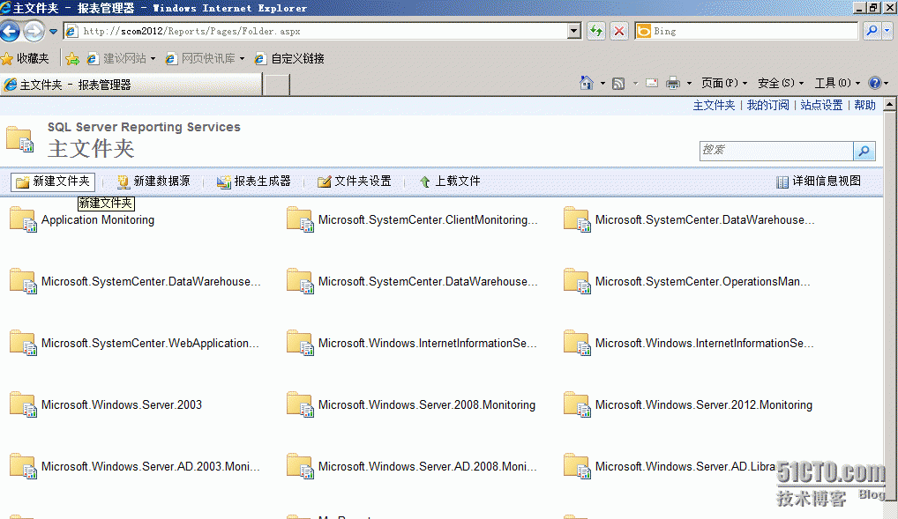898x519 pixels.
Task: Click the Help question mark icon
Action: point(874,84)
